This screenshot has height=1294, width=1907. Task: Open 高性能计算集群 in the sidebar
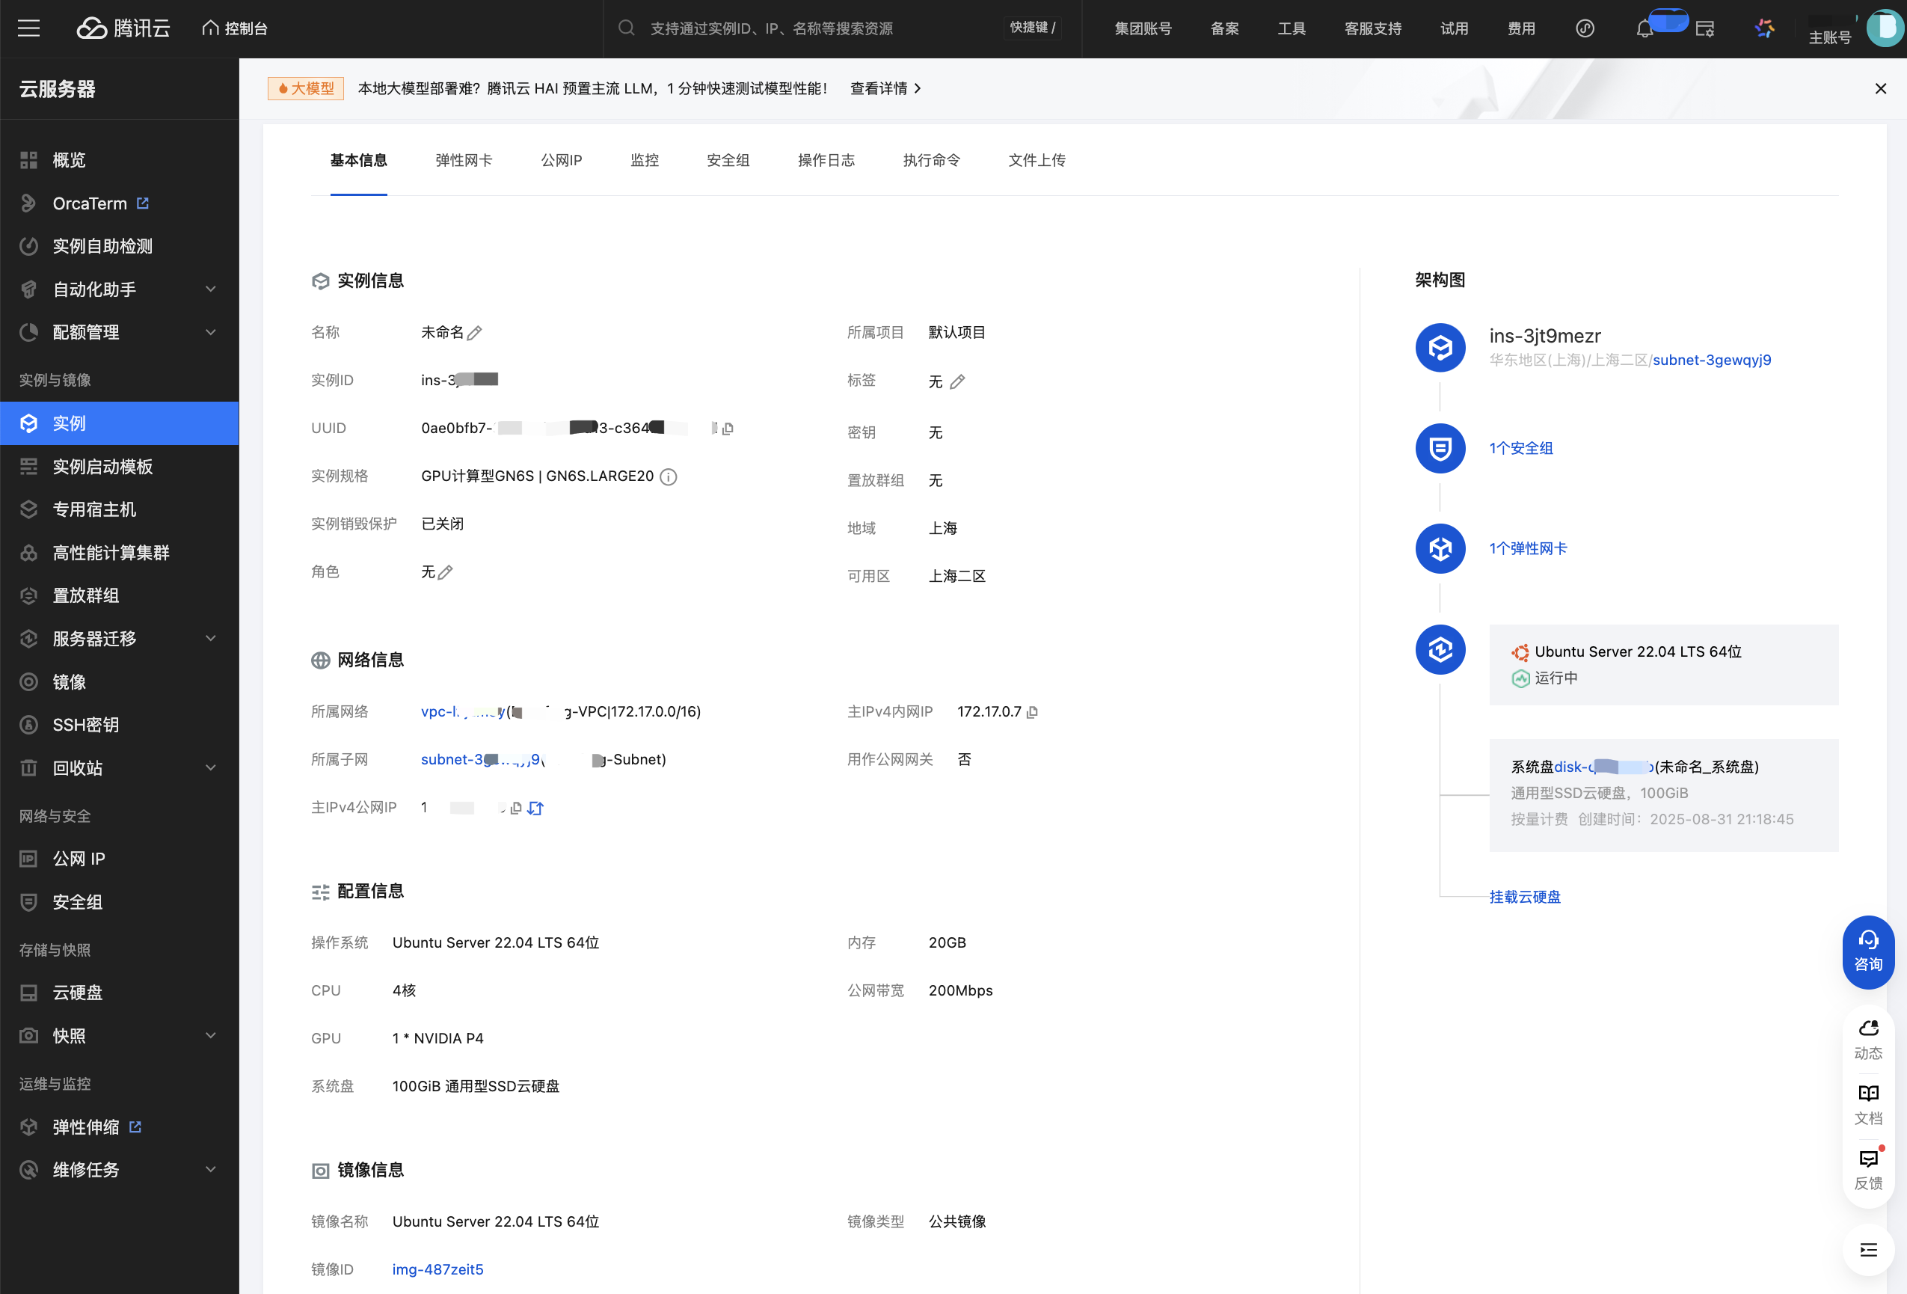119,552
